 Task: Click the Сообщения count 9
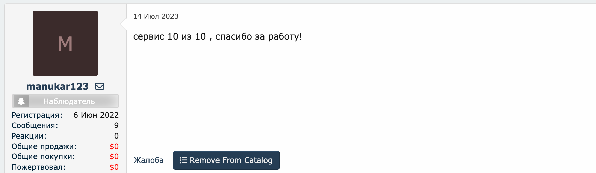[x=116, y=125]
